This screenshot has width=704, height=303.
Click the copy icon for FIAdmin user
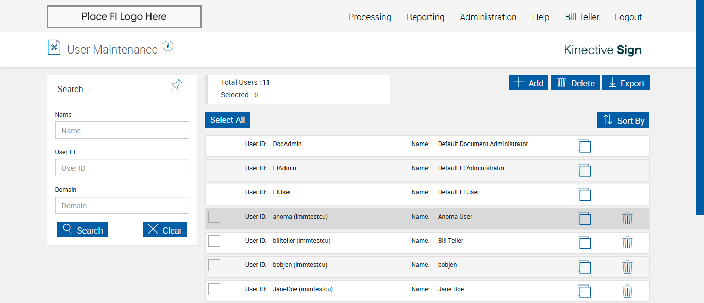[584, 170]
